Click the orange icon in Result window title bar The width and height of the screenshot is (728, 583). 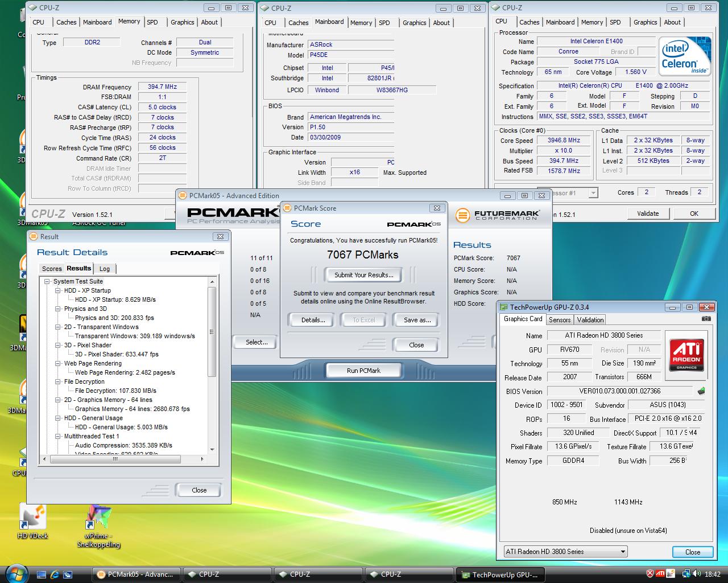tap(34, 236)
